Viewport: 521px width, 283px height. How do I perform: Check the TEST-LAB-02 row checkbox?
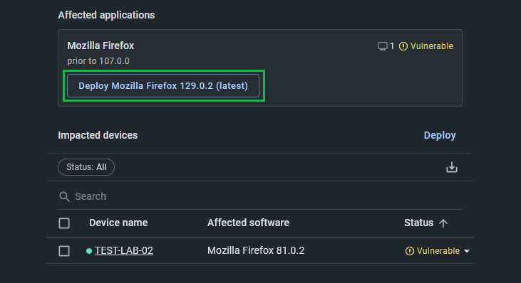tap(64, 251)
